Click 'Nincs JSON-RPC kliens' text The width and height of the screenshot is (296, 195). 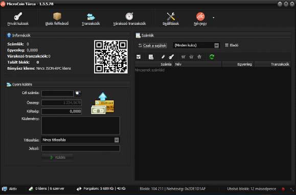(54, 68)
